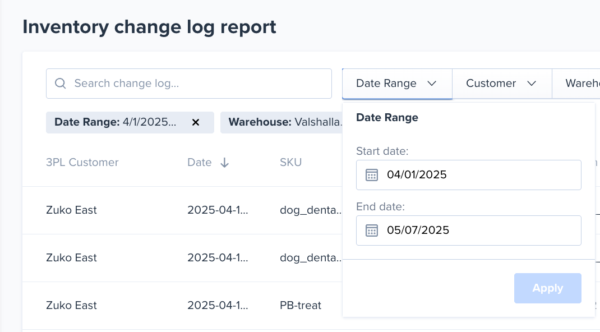
Task: Click the search magnifier icon
Action: coord(60,84)
